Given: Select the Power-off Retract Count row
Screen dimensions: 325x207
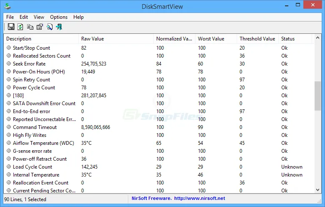Looking at the screenshot, I should point(159,159).
